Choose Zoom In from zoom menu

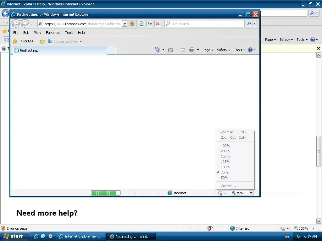[x=235, y=132]
